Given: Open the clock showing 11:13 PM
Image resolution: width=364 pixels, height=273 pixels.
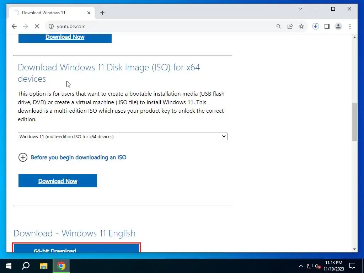Looking at the screenshot, I should coord(334,266).
